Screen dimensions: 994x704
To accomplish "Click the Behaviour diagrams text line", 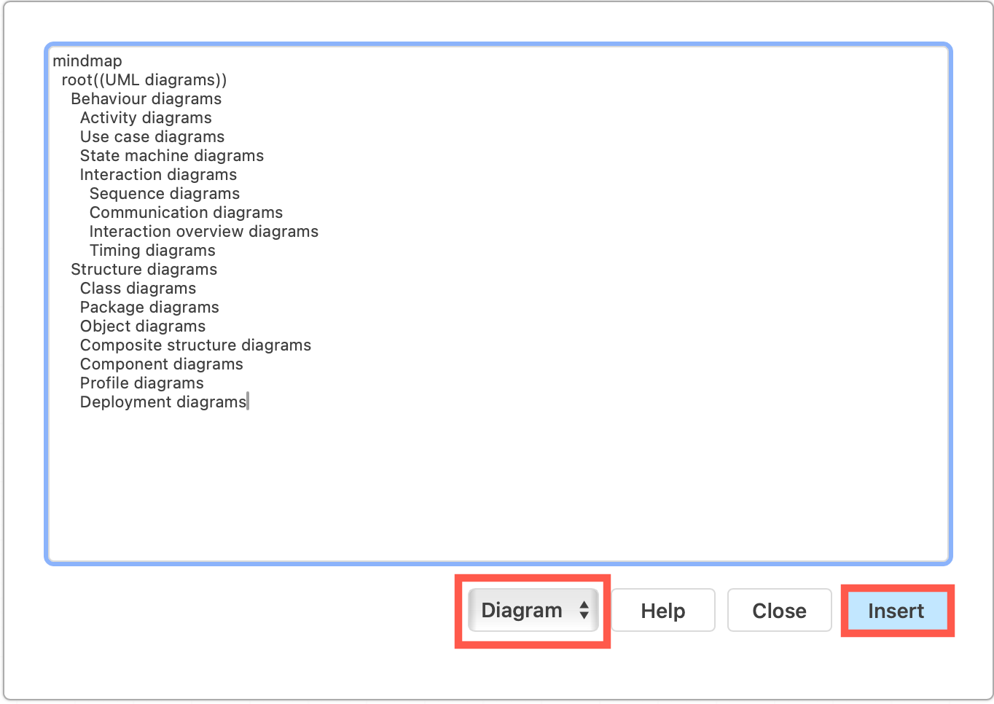I will click(146, 98).
